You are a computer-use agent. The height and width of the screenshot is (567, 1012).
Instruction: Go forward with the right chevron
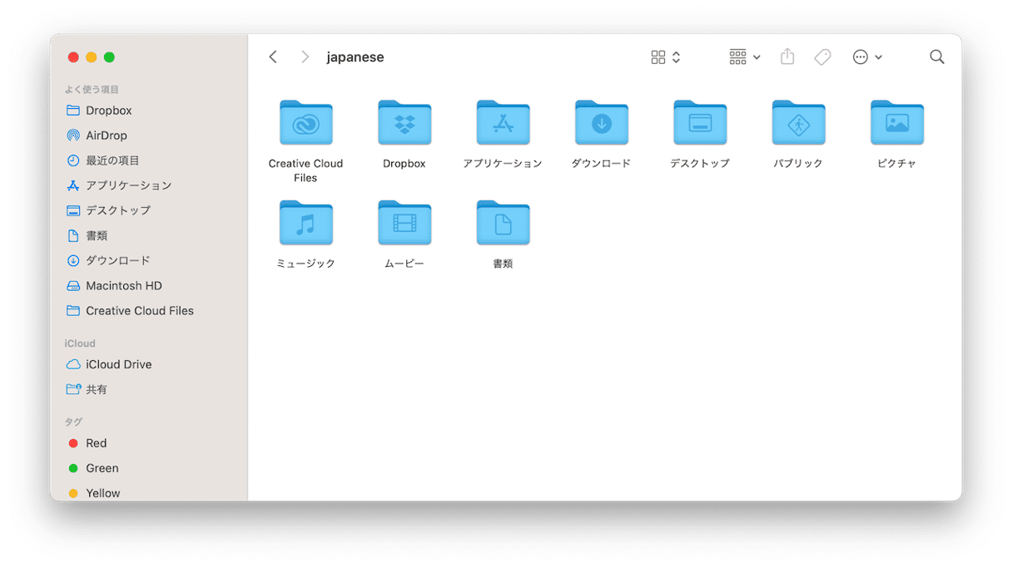[x=305, y=57]
